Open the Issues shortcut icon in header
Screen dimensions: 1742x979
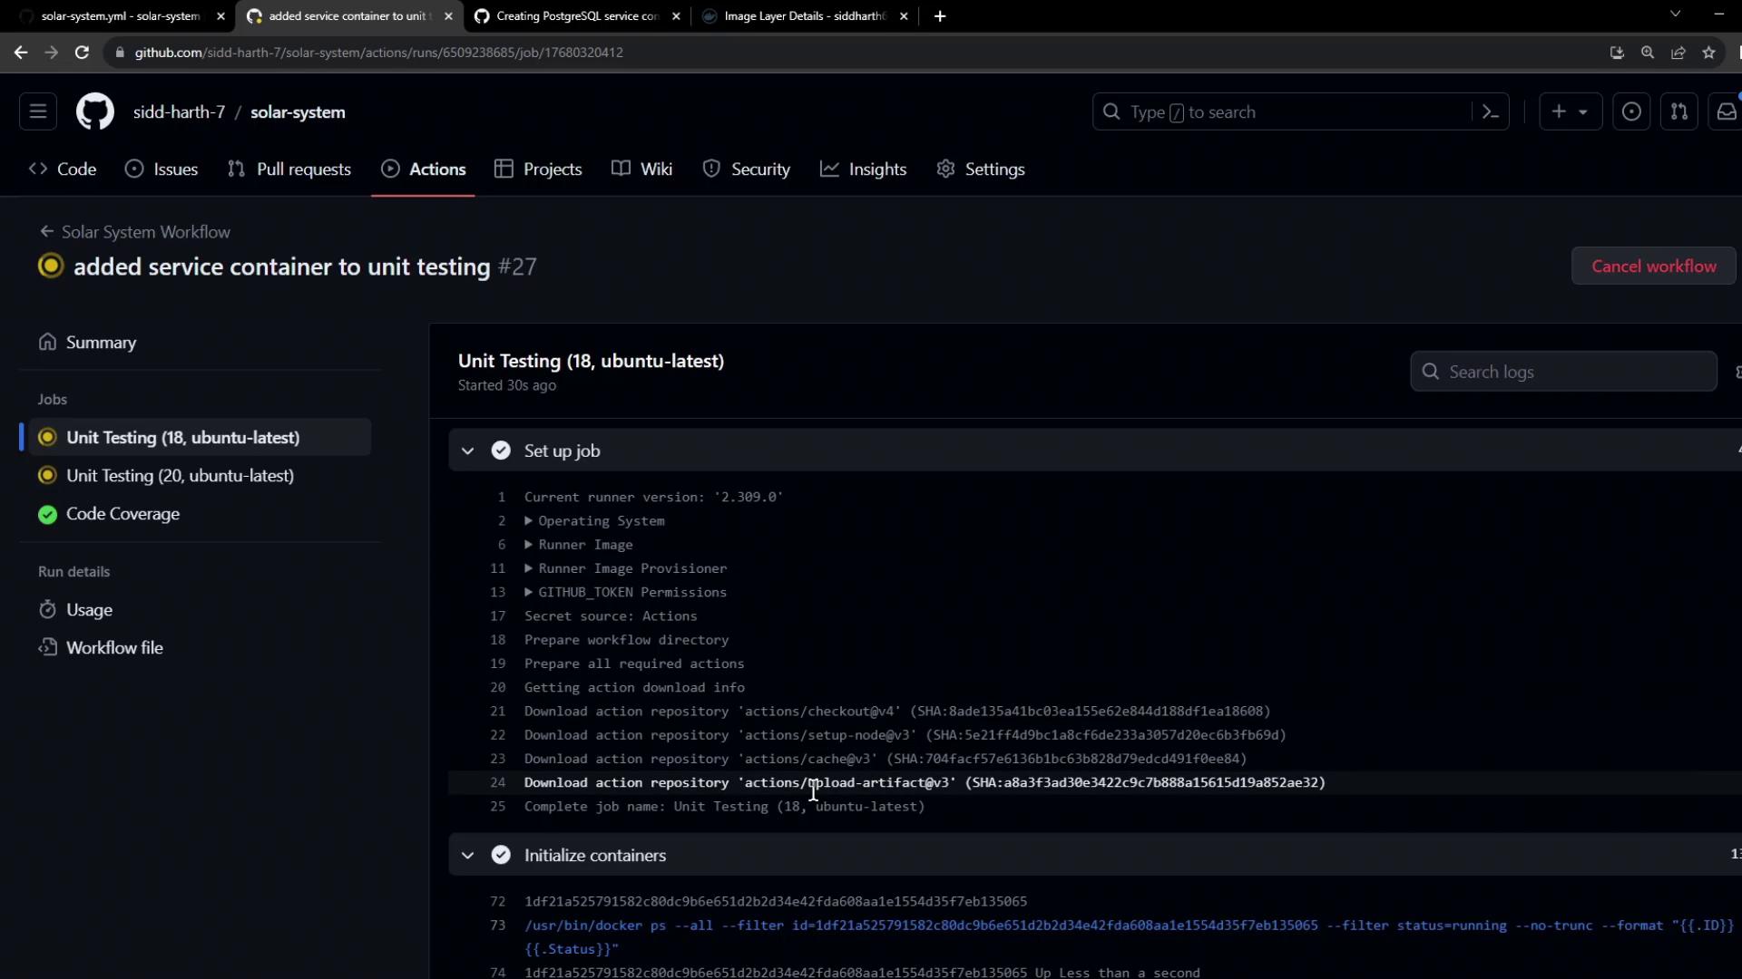pyautogui.click(x=1630, y=112)
